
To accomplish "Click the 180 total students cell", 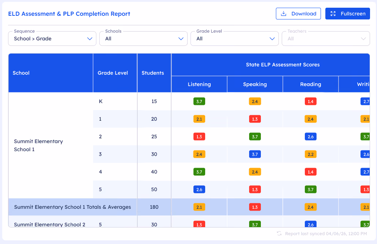I will pos(154,207).
